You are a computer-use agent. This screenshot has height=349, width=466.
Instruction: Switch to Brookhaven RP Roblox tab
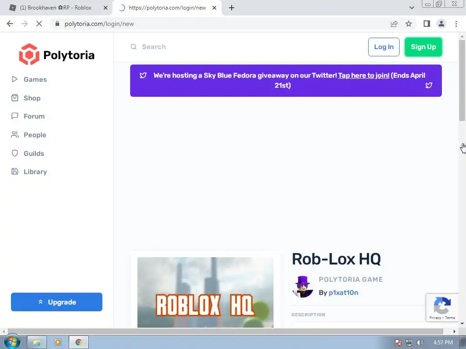click(x=55, y=8)
